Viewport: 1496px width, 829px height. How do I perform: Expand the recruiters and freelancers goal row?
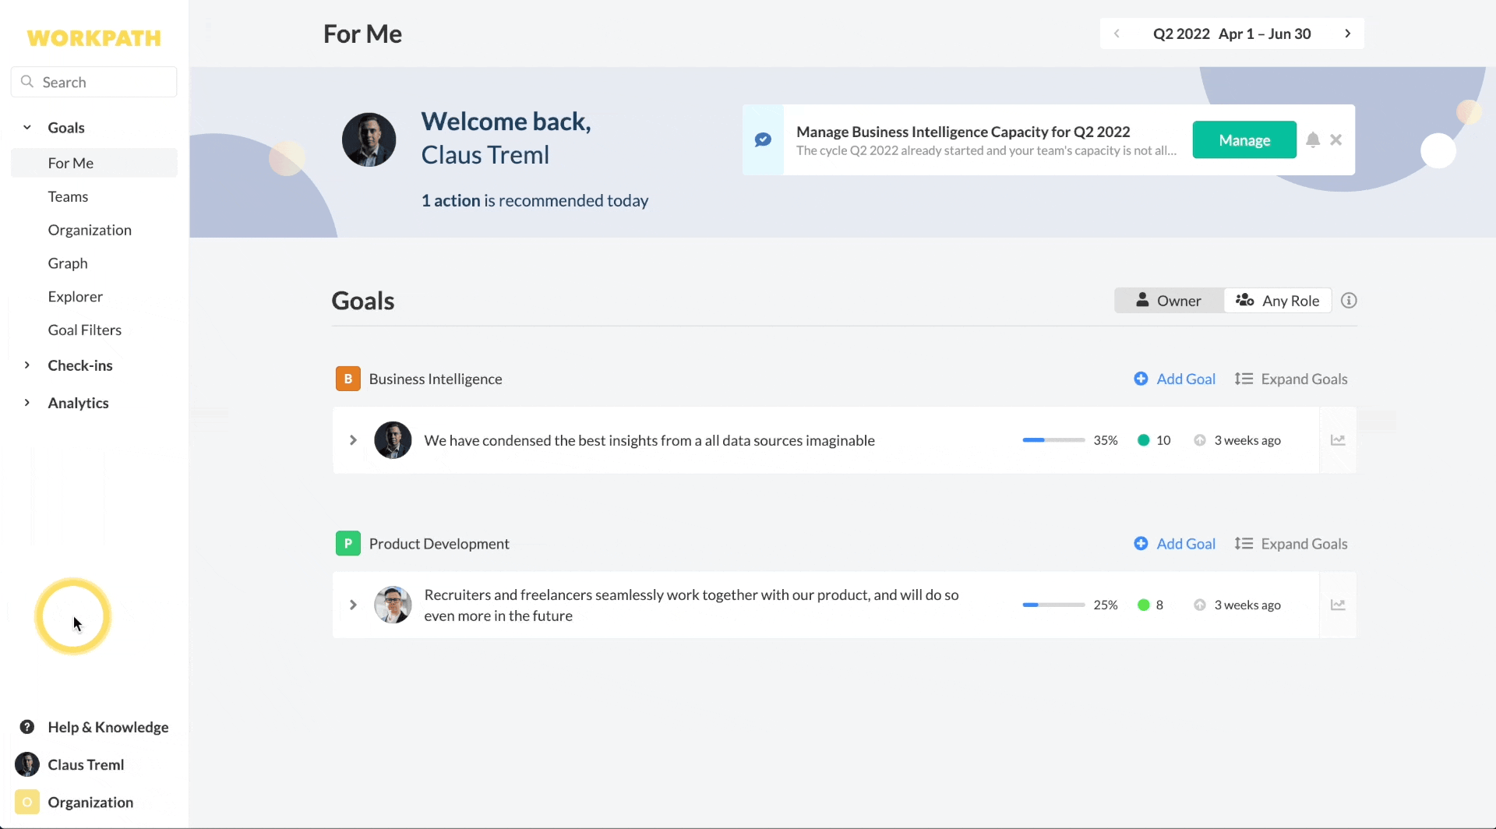pyautogui.click(x=353, y=605)
